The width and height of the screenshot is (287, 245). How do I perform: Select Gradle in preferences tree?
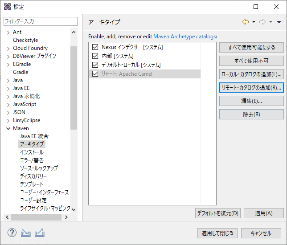coord(20,72)
